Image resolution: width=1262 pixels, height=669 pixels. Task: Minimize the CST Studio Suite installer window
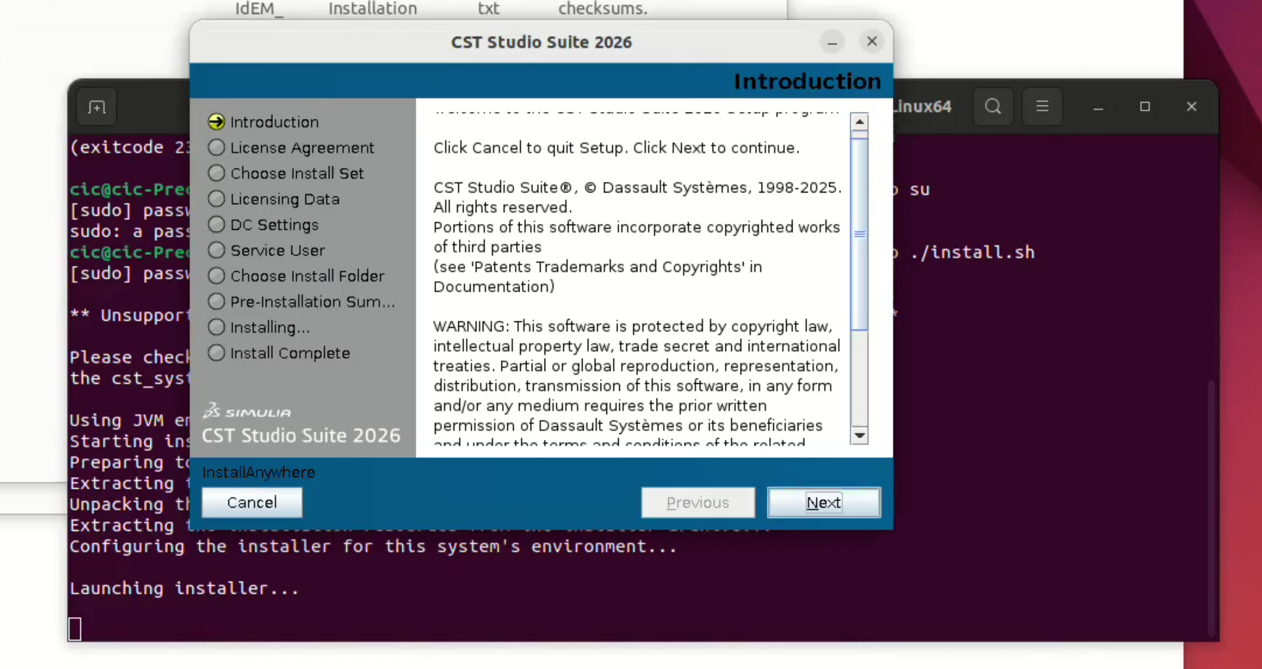832,42
